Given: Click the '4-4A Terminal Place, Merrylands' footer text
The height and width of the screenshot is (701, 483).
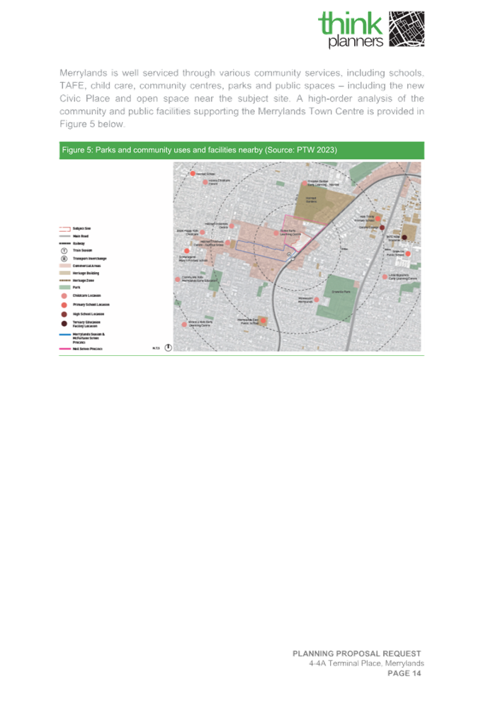Looking at the screenshot, I should pos(366,663).
